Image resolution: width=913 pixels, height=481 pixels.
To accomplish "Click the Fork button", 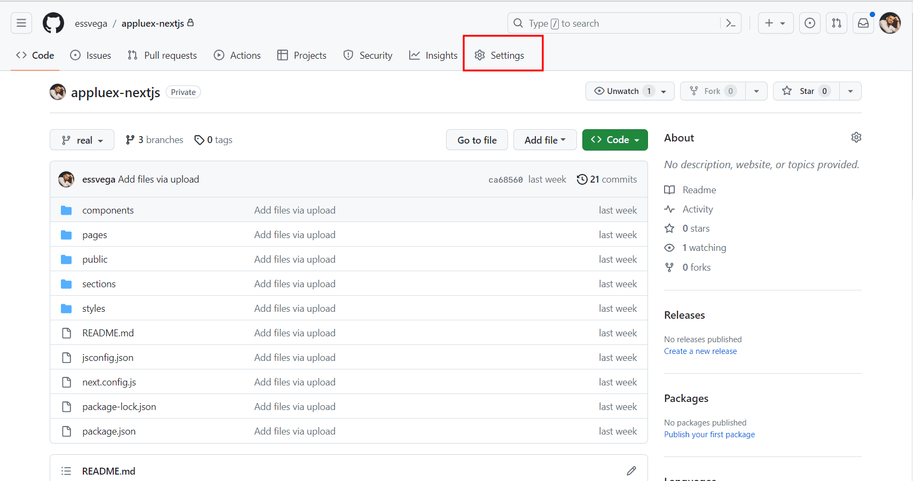I will point(713,91).
